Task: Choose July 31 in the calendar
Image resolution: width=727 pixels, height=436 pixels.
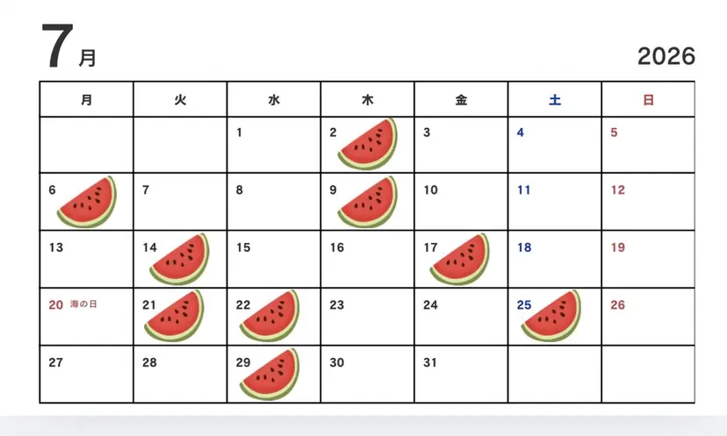Action: [461, 374]
